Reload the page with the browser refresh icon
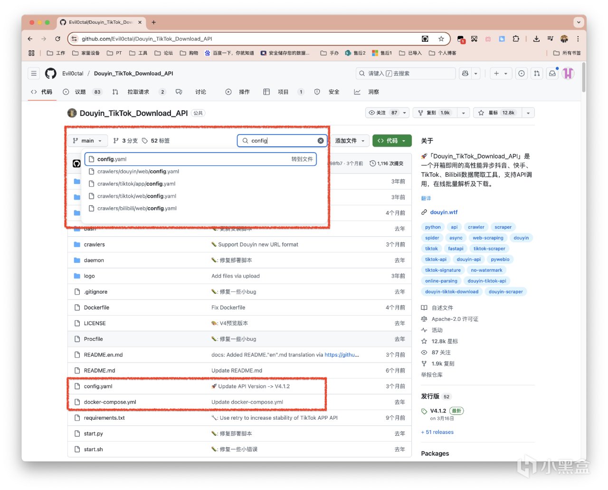Viewport: 608px width, 490px height. [57, 39]
